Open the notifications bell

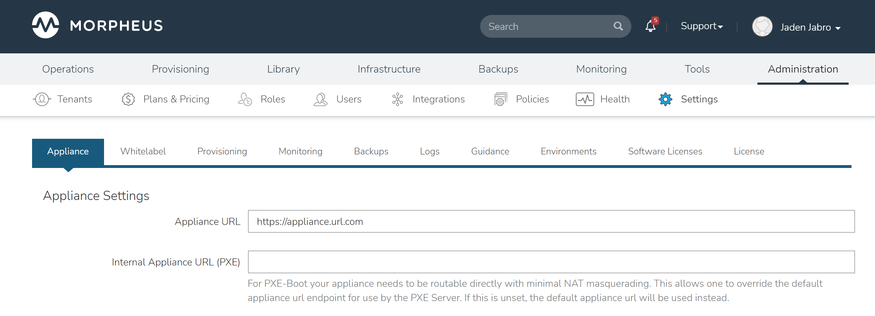click(650, 26)
